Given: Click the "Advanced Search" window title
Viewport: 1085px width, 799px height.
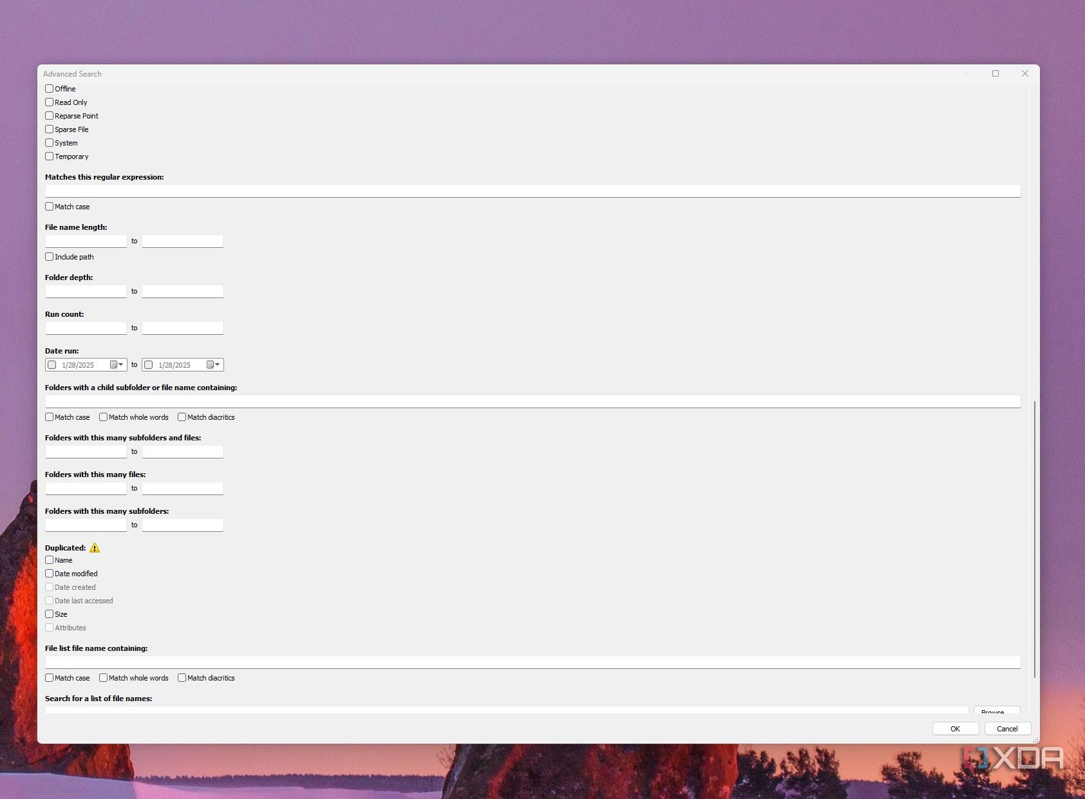Looking at the screenshot, I should click(x=72, y=74).
